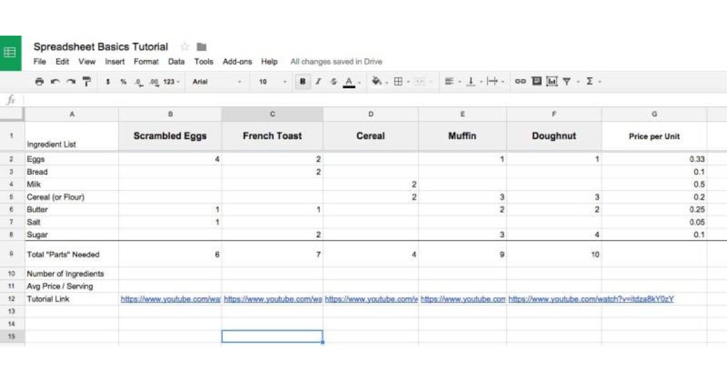The height and width of the screenshot is (382, 727).
Task: Open the Add-ons menu
Action: [237, 62]
